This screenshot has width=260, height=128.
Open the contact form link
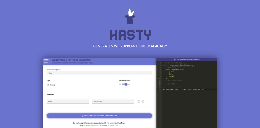[x=114, y=125]
